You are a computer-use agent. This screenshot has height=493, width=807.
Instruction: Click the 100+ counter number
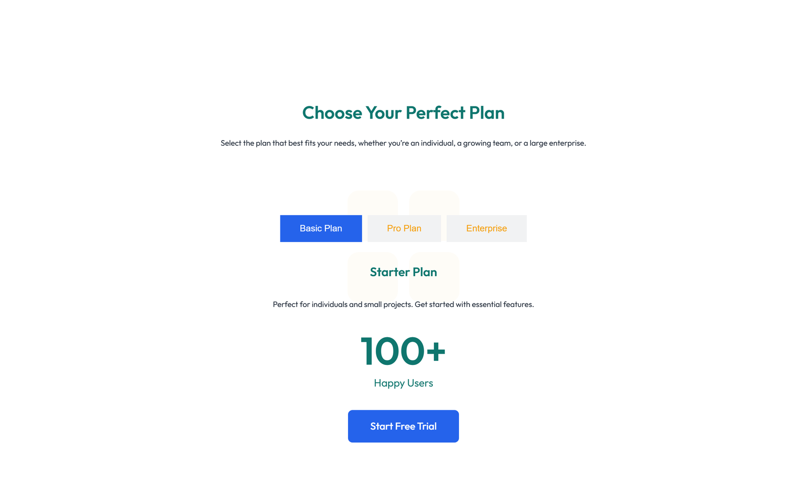(x=392, y=351)
